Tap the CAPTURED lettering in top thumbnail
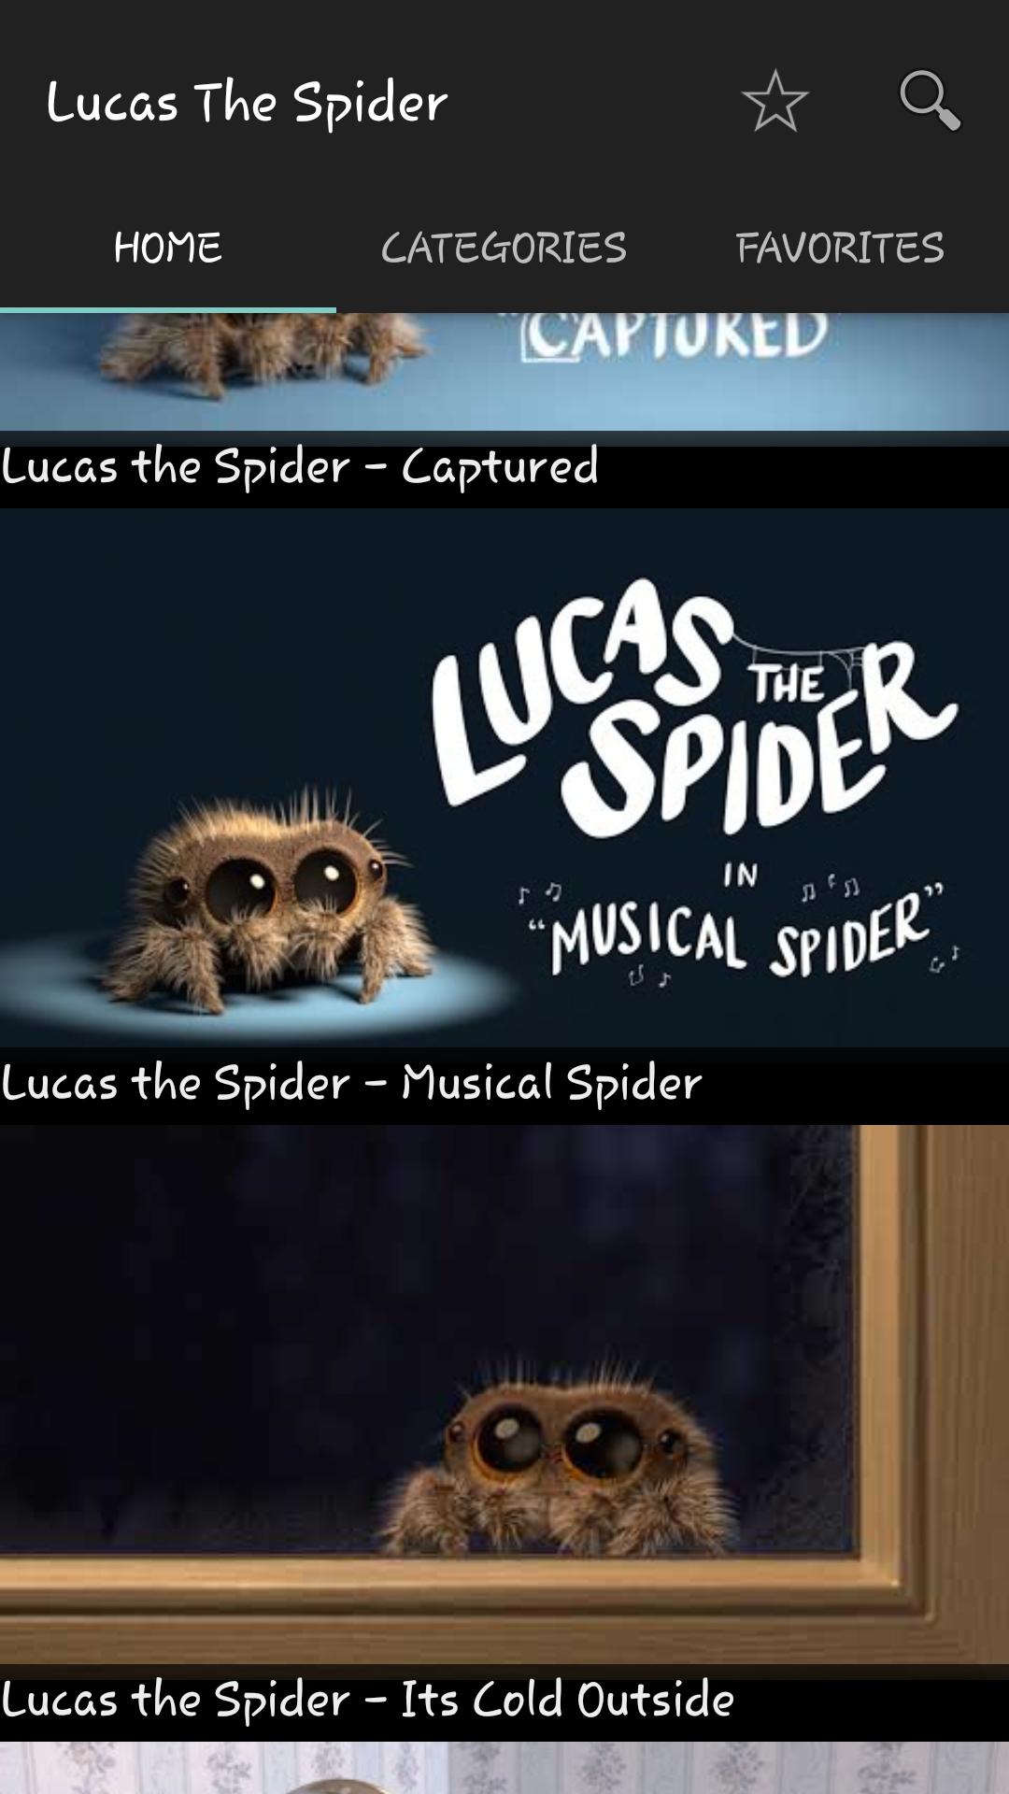 675,336
